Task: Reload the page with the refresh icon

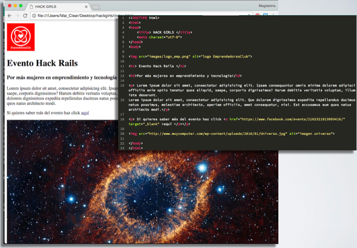Action: tap(25, 16)
